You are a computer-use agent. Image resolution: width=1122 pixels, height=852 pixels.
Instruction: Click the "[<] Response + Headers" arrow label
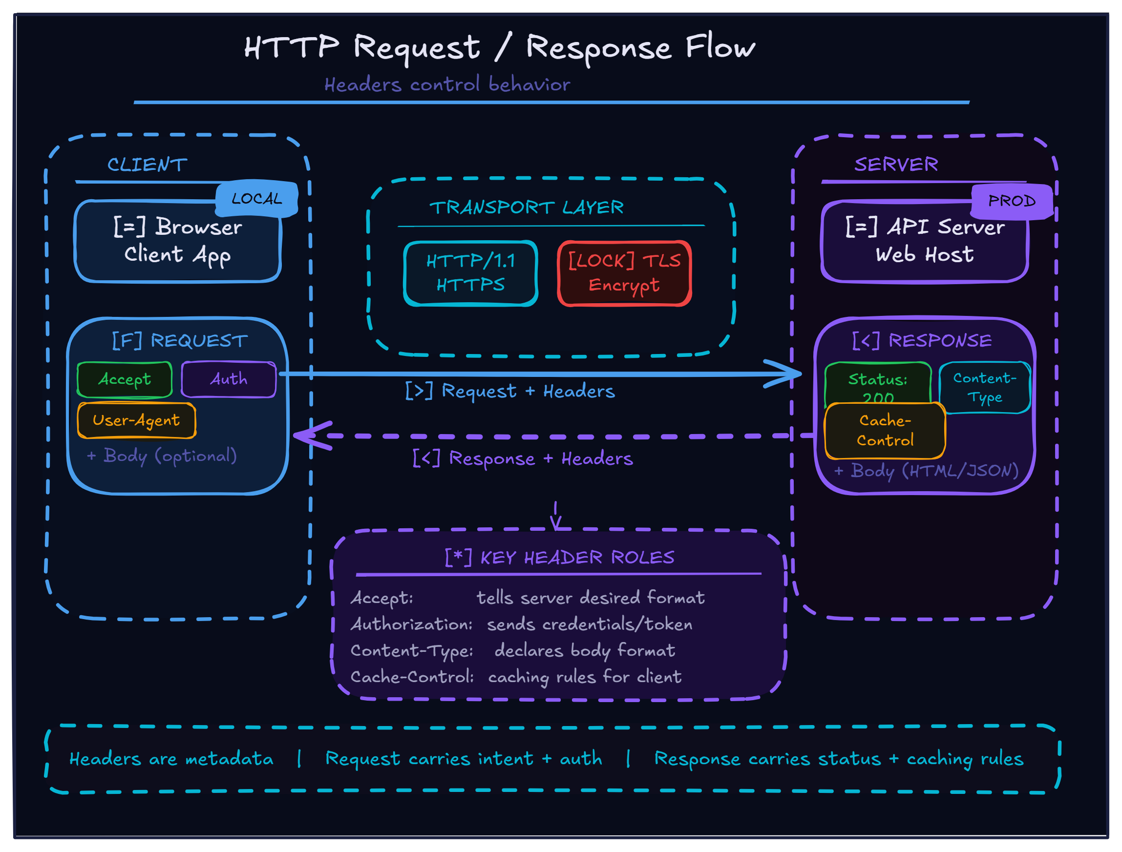click(x=523, y=458)
